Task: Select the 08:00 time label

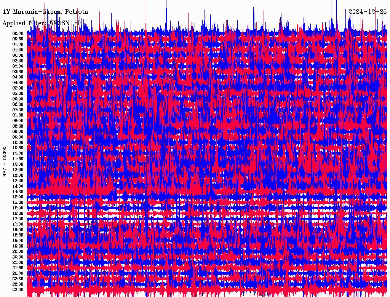Action: [18, 121]
